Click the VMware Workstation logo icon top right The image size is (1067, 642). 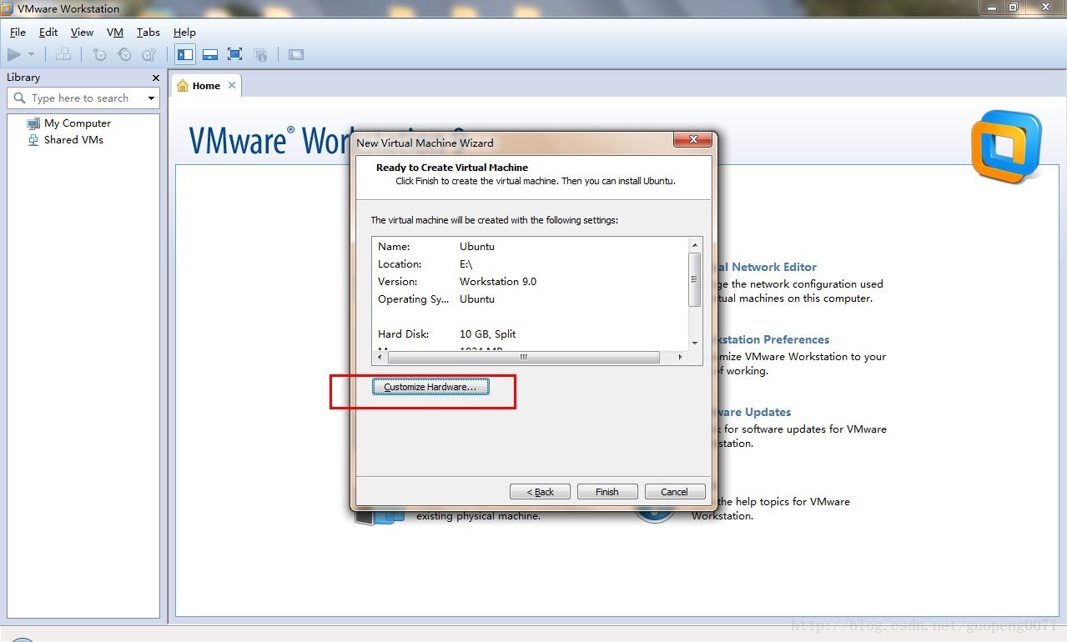click(1007, 147)
